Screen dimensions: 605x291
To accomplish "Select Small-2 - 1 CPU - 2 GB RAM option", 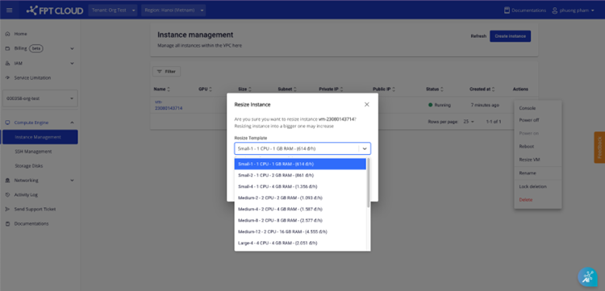I will coord(300,175).
